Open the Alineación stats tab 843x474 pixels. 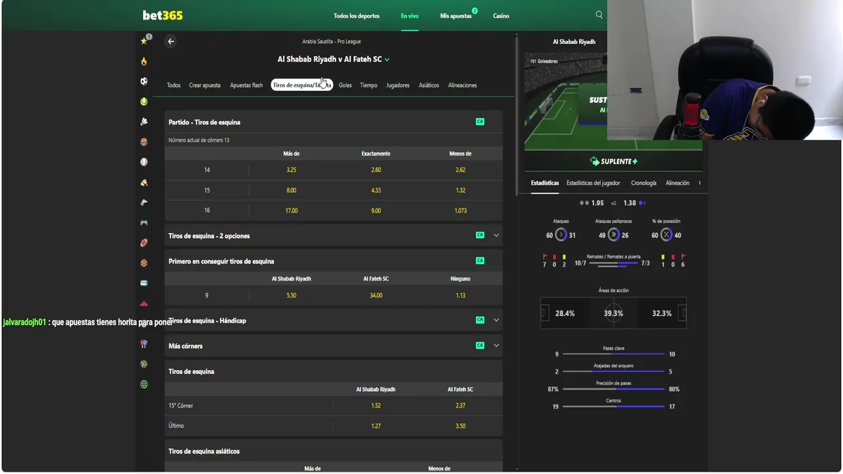click(x=678, y=183)
